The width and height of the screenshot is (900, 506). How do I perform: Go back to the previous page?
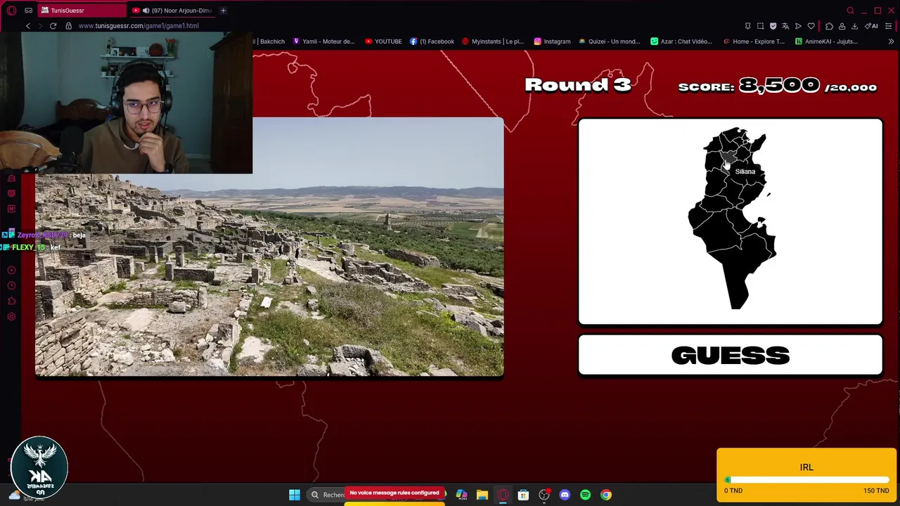[28, 26]
